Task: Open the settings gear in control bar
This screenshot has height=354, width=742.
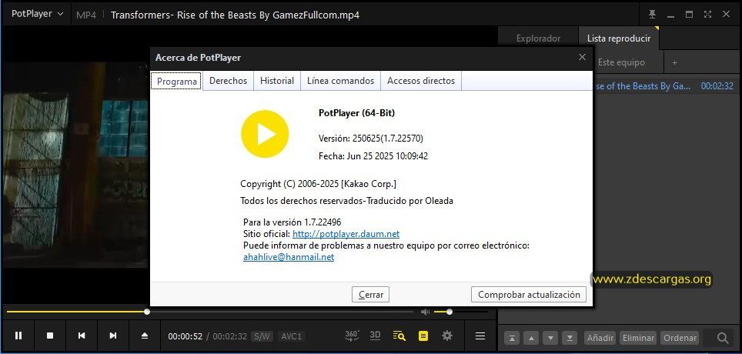Action: click(446, 336)
